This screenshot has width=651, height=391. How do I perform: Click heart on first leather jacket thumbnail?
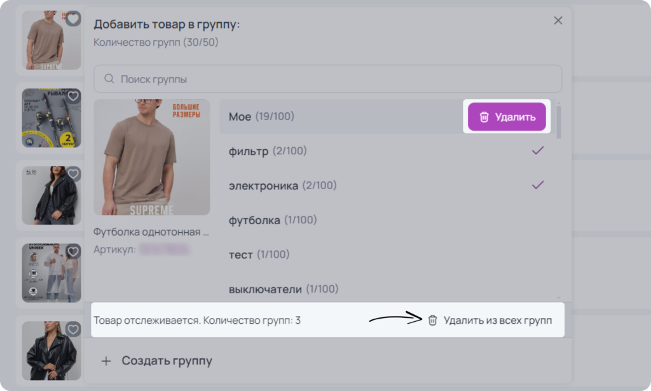[74, 174]
